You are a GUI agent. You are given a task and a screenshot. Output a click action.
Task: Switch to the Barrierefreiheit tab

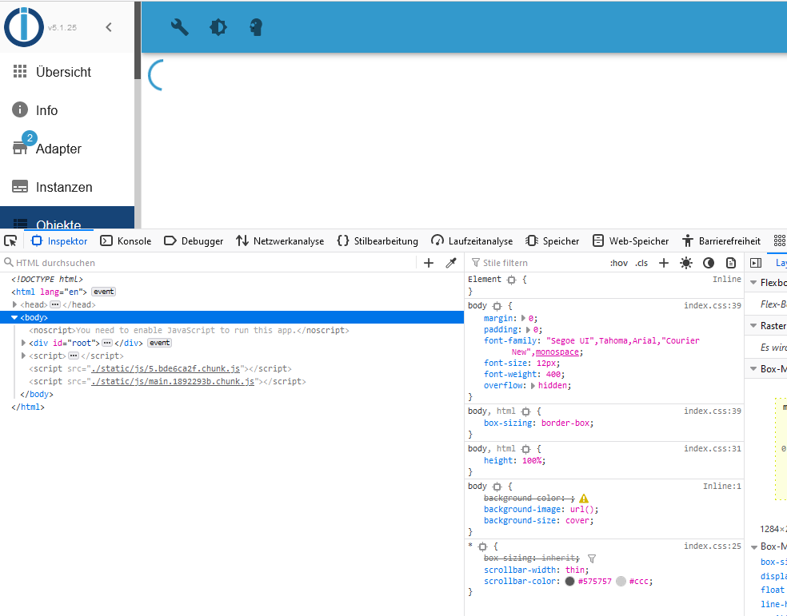tap(721, 241)
